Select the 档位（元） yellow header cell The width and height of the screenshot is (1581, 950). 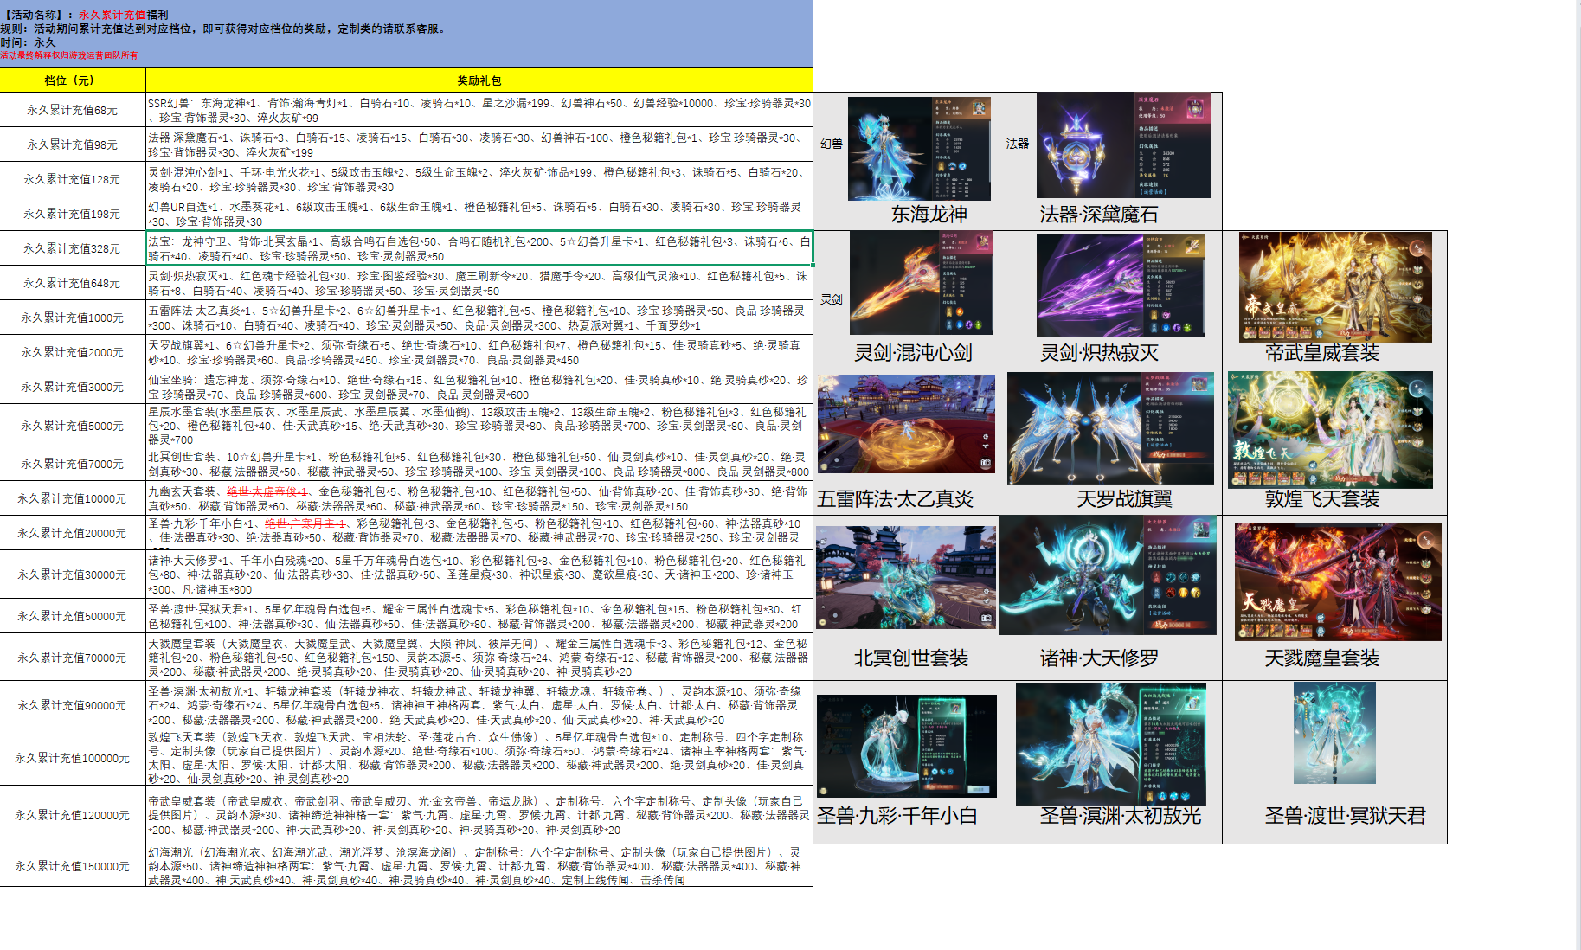coord(73,80)
